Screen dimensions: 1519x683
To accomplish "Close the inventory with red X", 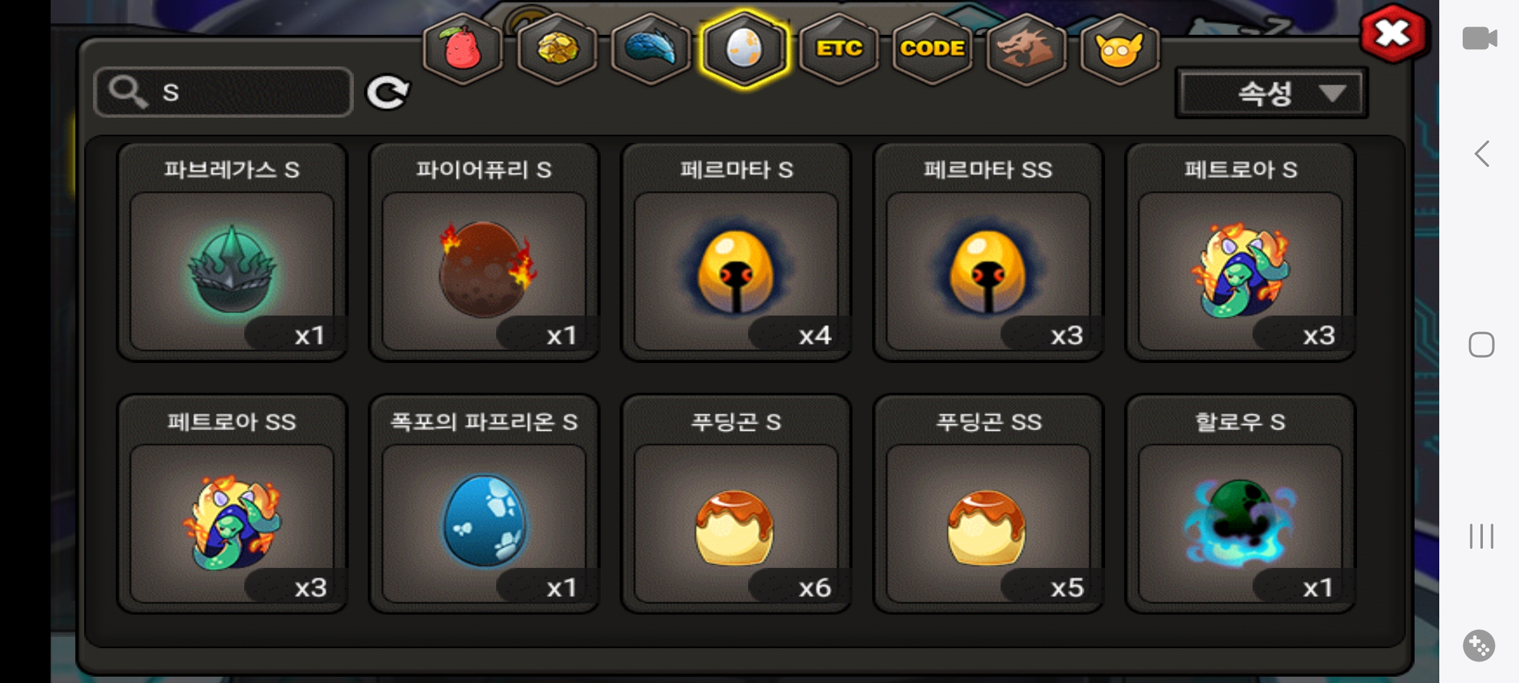I will [1393, 33].
